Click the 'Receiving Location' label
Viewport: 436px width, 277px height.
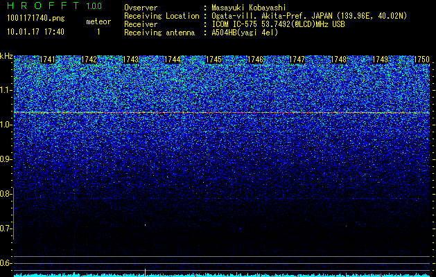click(162, 16)
